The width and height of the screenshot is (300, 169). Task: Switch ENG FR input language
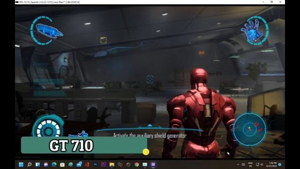pyautogui.click(x=250, y=164)
